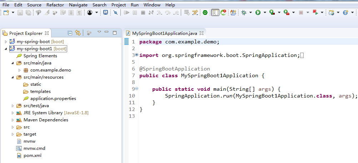Click the Relaunch red square with play icon
Image resolution: width=358 pixels, height=163 pixels.
315,13
